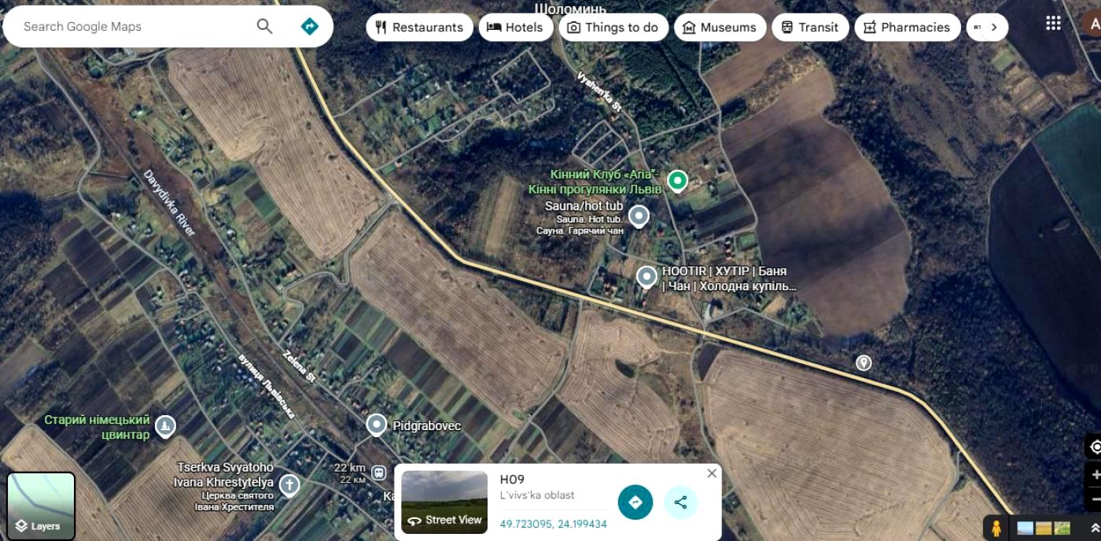Share the H09 location
Image resolution: width=1101 pixels, height=541 pixels.
(681, 502)
